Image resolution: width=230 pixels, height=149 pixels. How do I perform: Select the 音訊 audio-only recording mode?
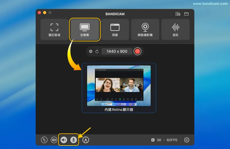175,30
